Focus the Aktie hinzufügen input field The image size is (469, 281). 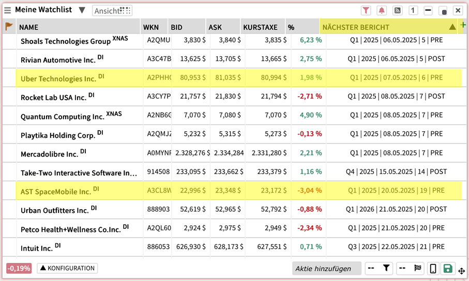click(327, 269)
